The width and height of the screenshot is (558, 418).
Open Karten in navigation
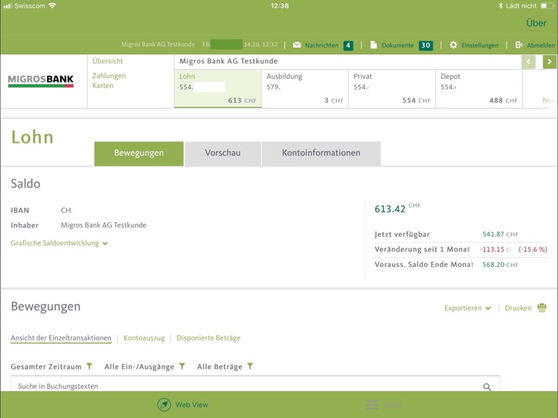(103, 86)
